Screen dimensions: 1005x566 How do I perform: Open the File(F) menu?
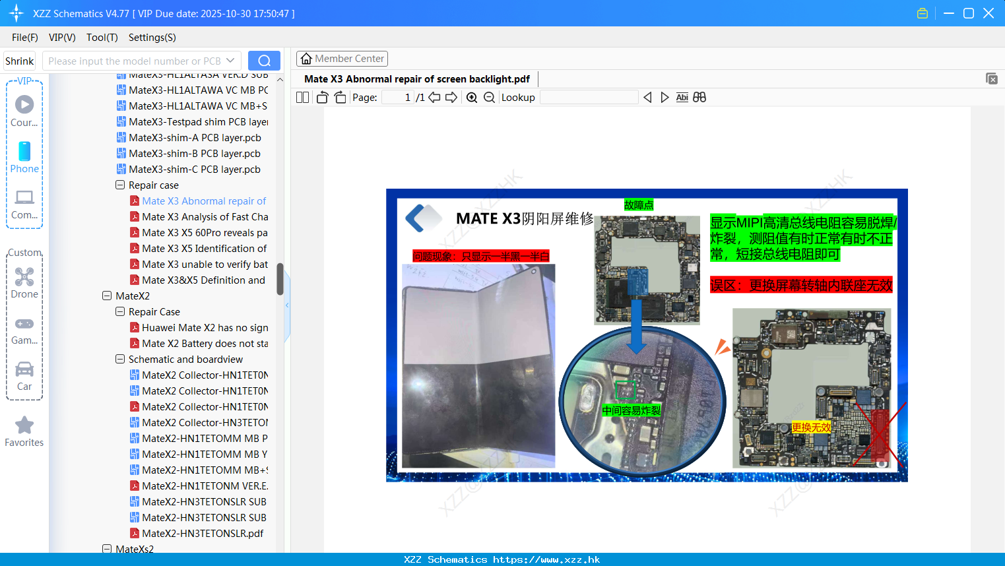(x=25, y=38)
